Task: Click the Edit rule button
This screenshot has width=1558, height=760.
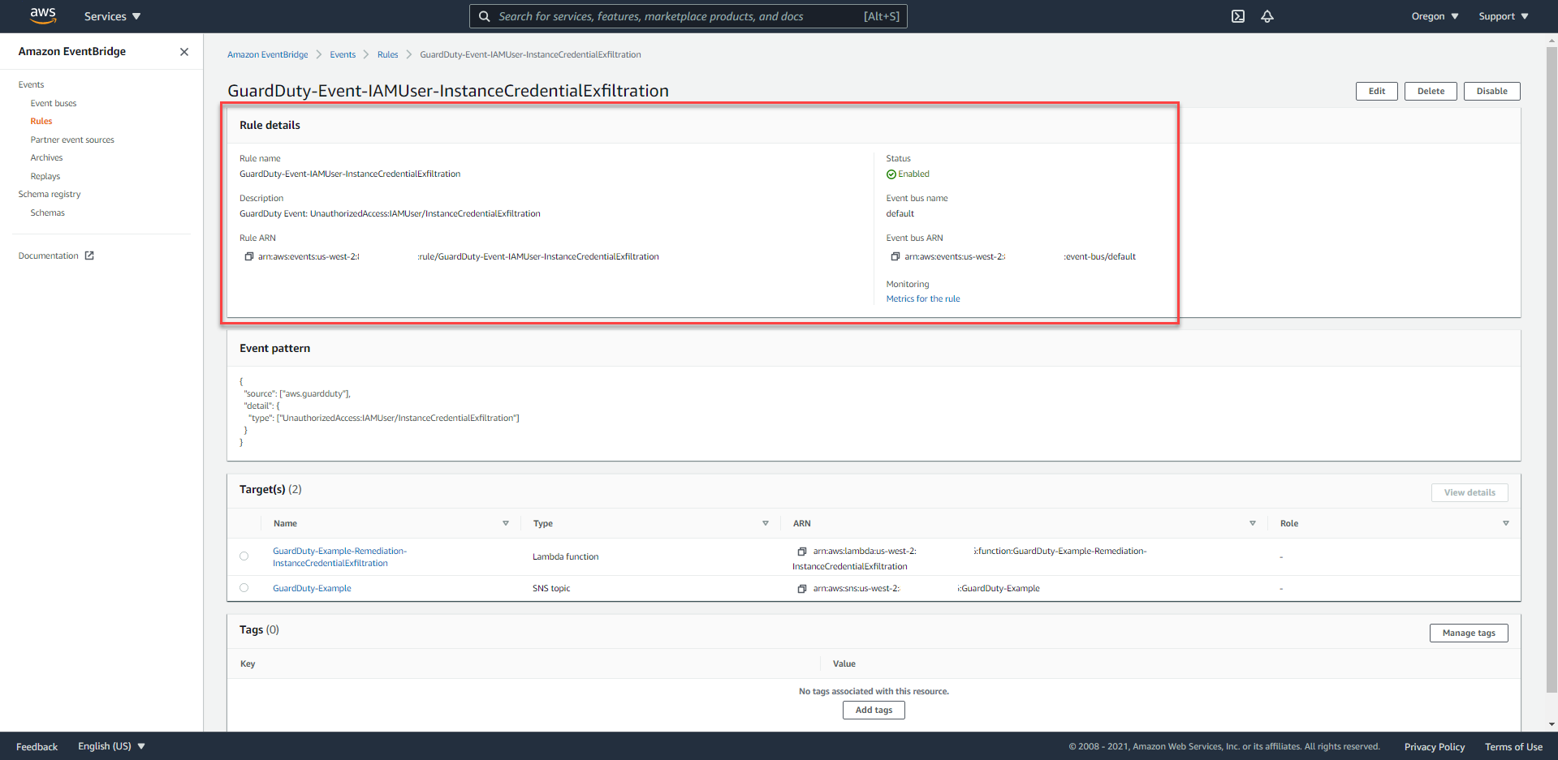Action: point(1377,91)
